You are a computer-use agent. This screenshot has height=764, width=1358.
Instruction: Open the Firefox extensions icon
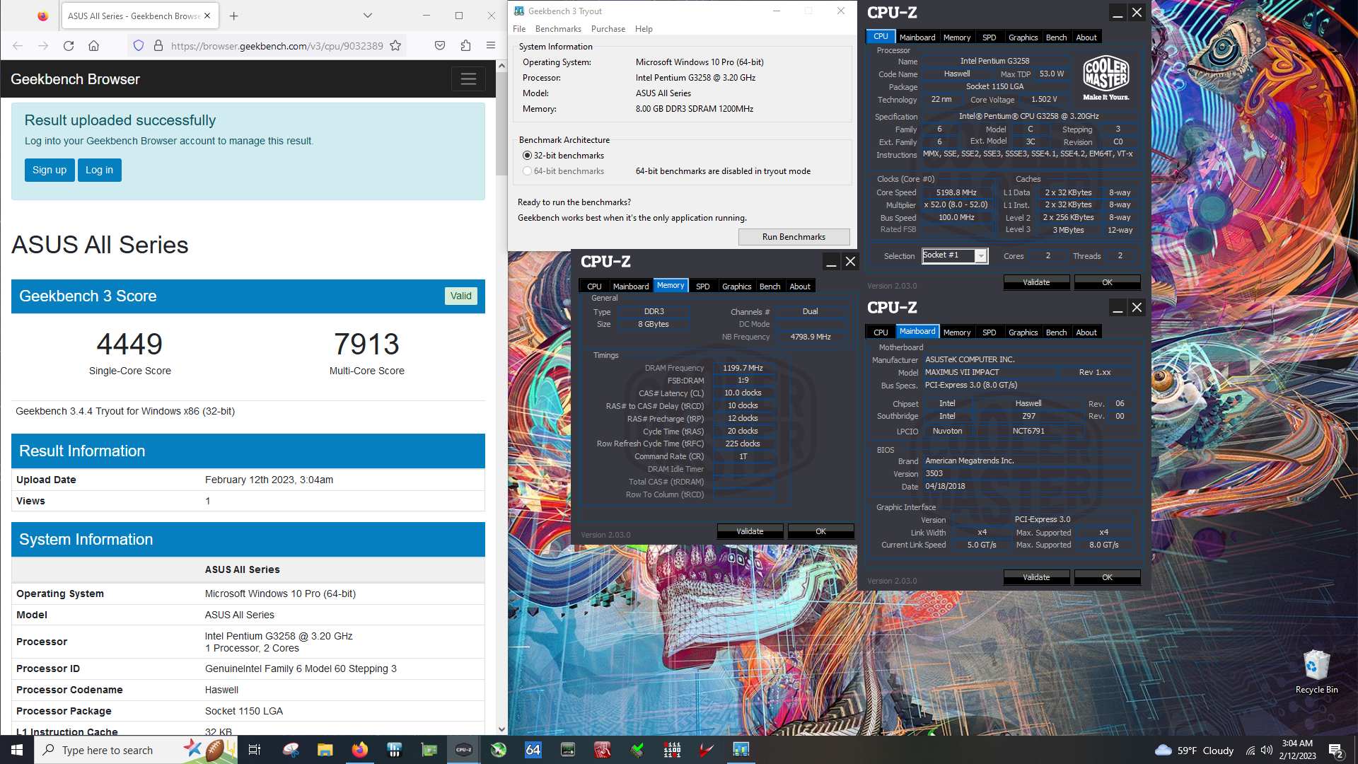coord(465,46)
